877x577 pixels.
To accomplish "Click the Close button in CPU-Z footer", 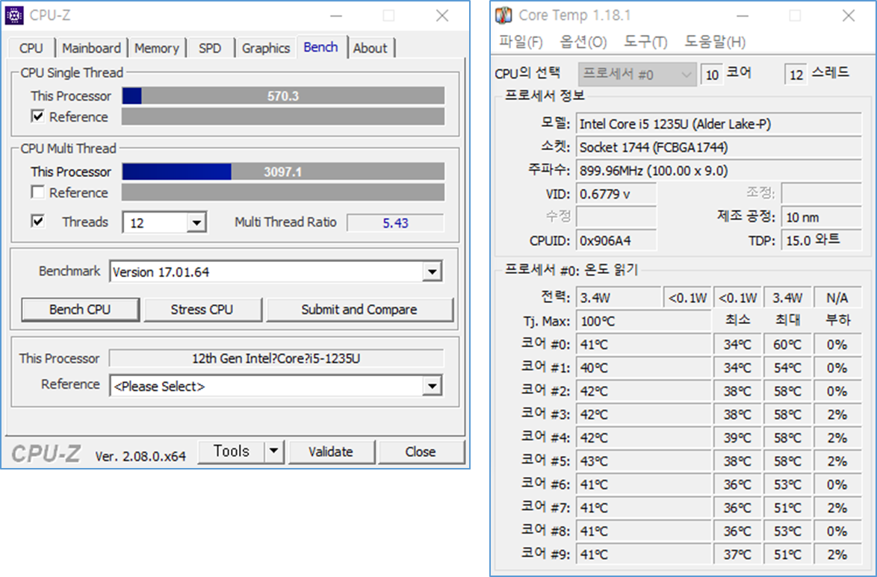I will click(421, 451).
